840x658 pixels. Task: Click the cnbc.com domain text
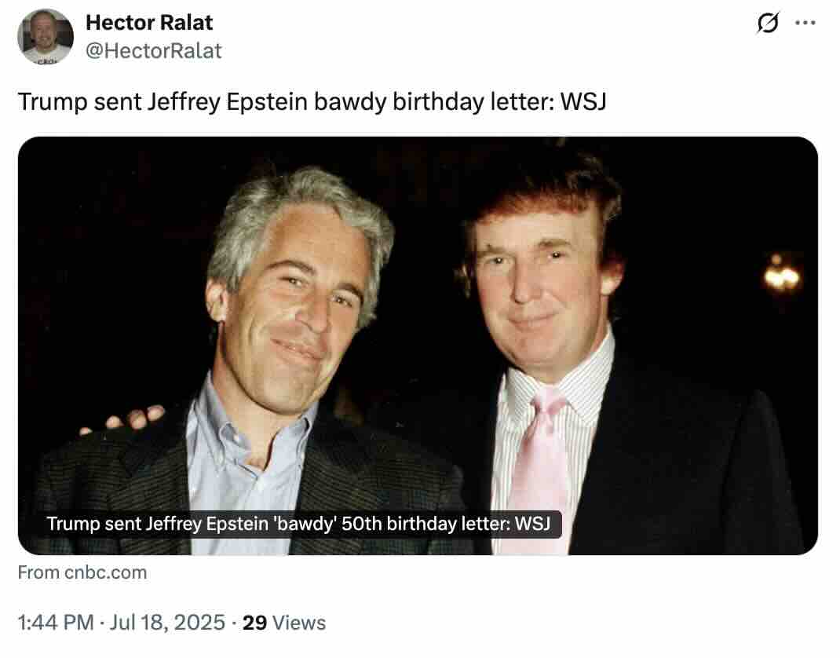[105, 572]
